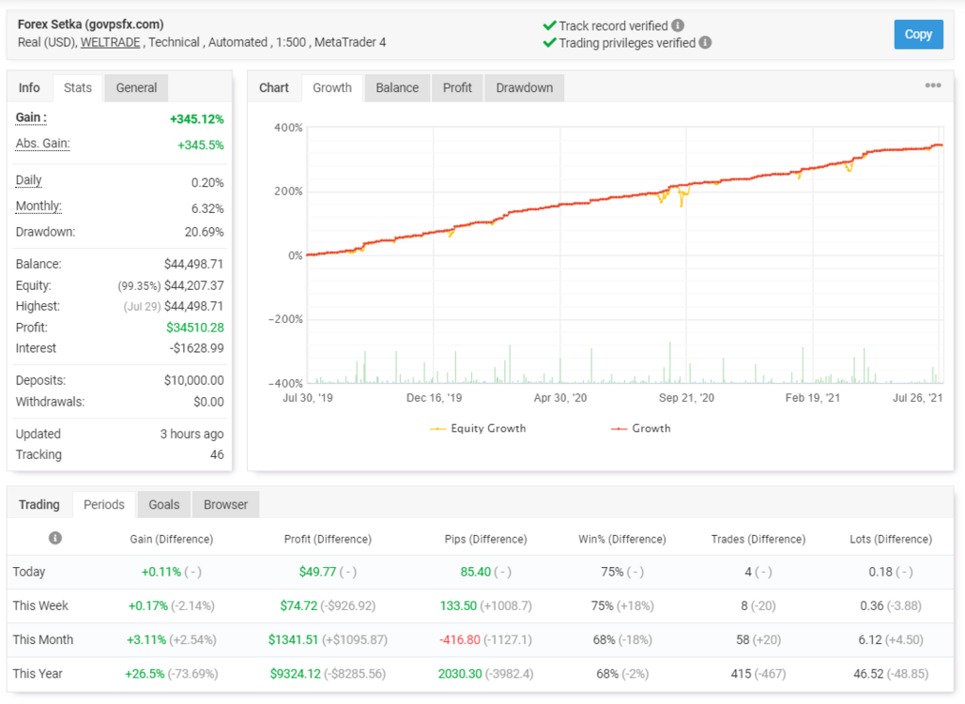965x704 pixels.
Task: Select the This Year row label
Action: [38, 673]
